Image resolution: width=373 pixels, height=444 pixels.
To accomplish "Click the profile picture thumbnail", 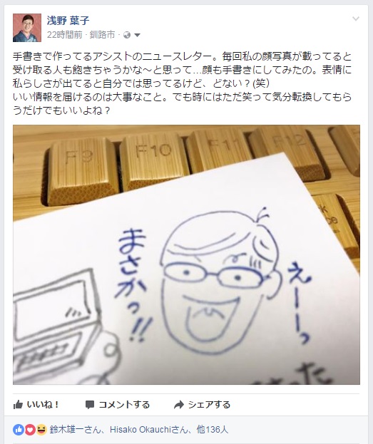I will (x=27, y=28).
